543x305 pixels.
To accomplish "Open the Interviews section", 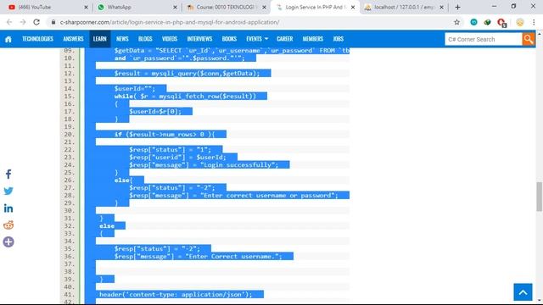I will [199, 39].
